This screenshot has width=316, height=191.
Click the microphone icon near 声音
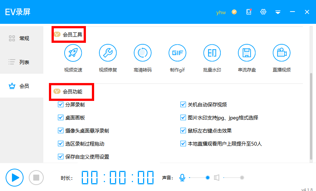tap(182, 178)
